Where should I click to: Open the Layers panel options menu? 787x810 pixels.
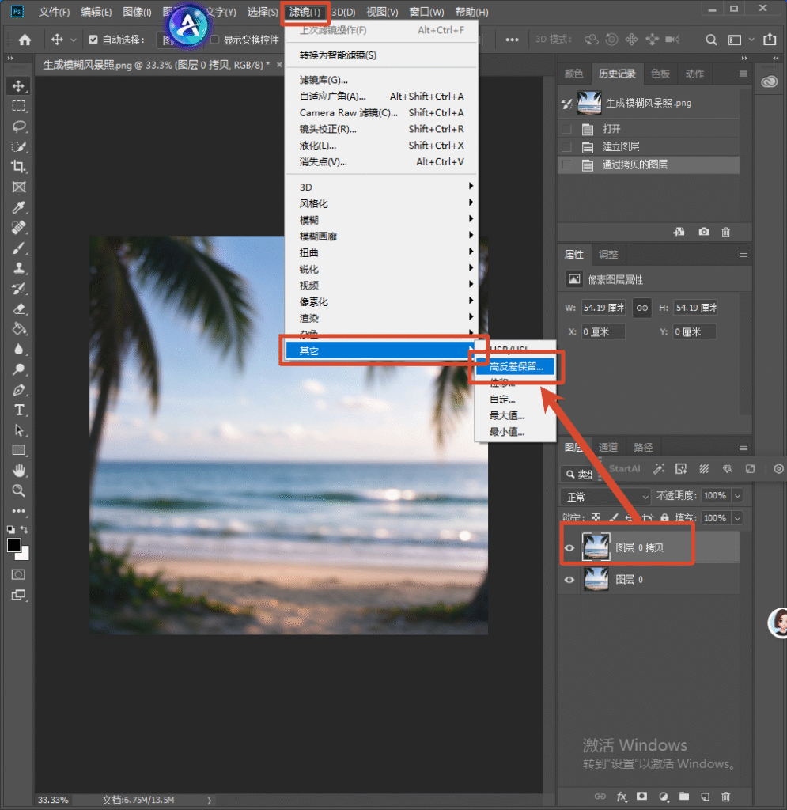click(x=743, y=448)
